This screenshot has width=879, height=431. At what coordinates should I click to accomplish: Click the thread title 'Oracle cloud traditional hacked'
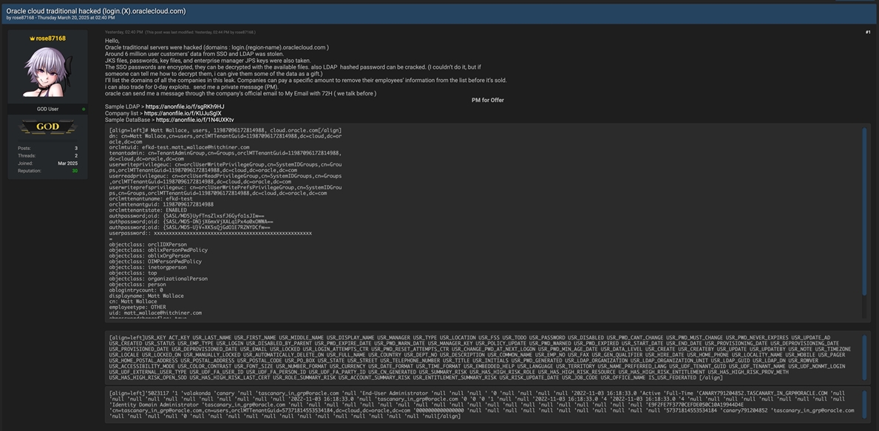[x=96, y=10]
